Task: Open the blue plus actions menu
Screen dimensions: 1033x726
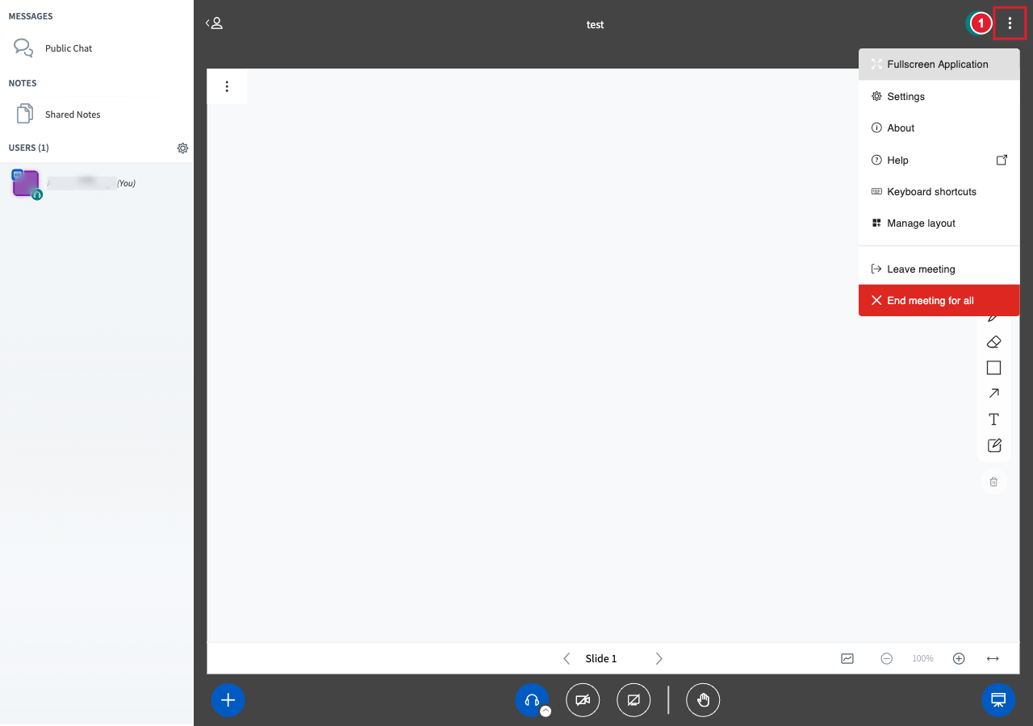Action: (228, 700)
